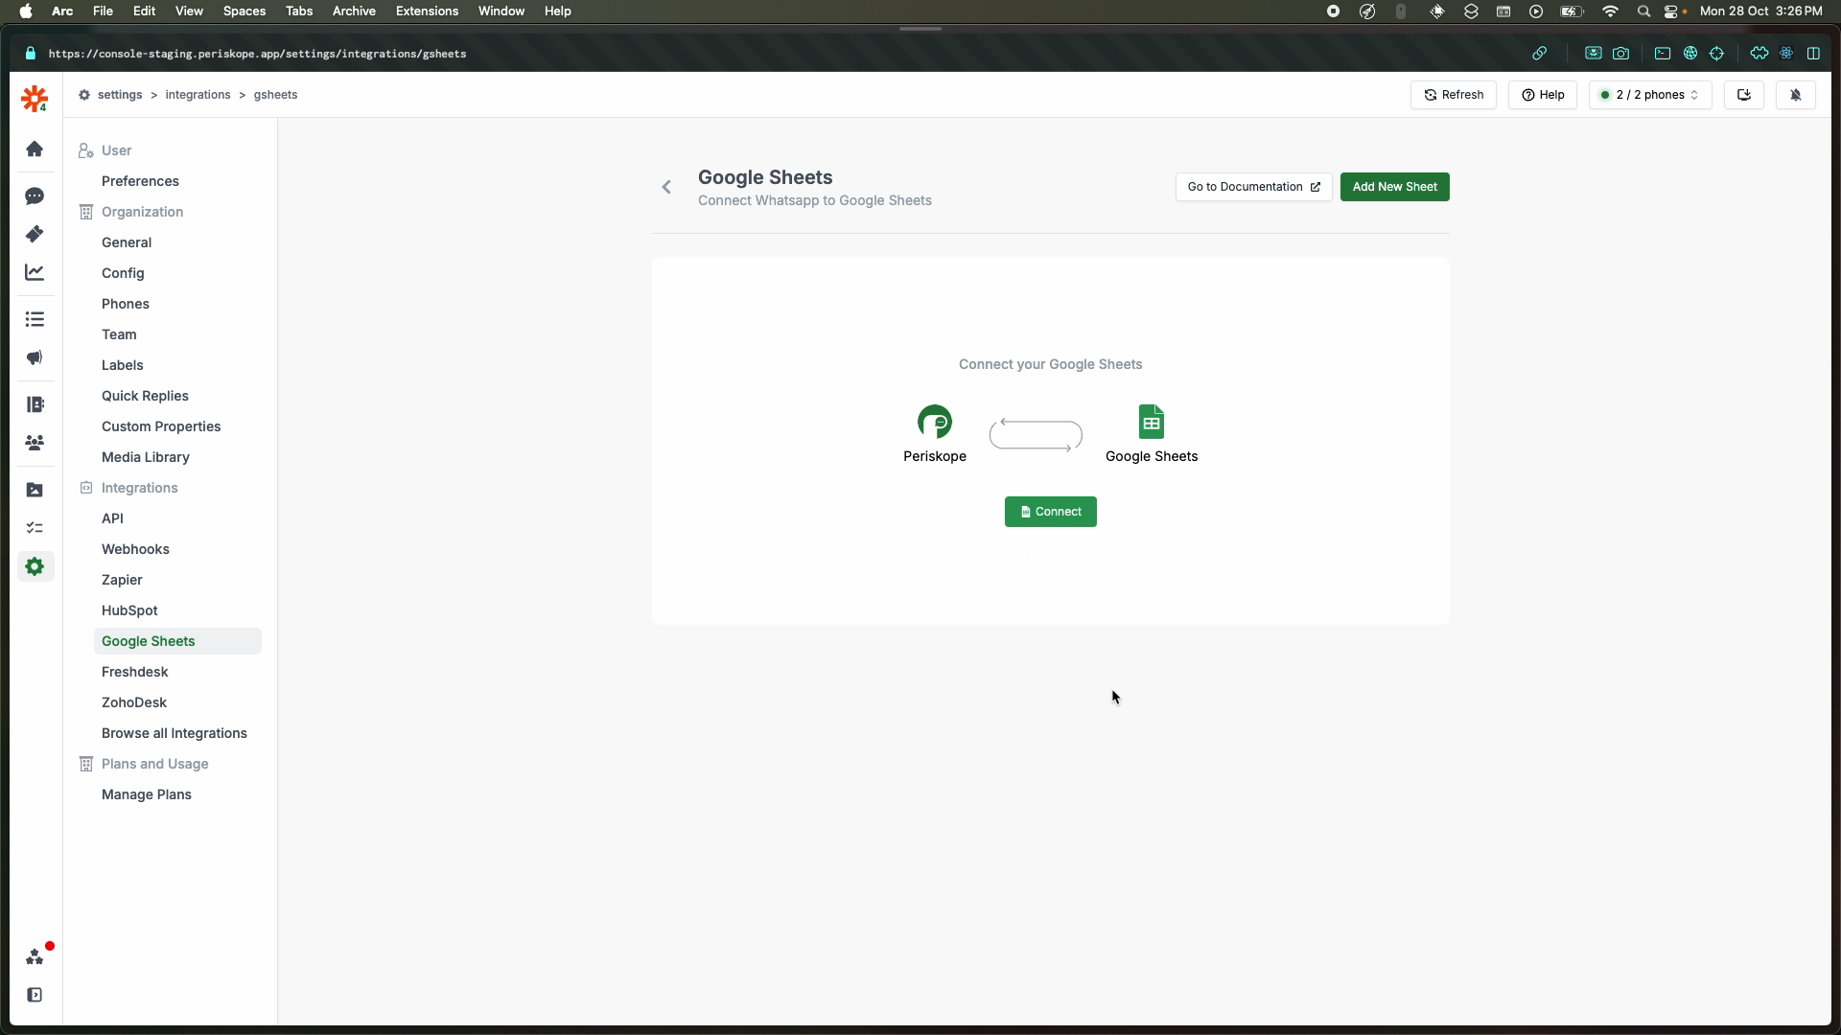
Task: Open Webhooks integration page
Action: (135, 549)
